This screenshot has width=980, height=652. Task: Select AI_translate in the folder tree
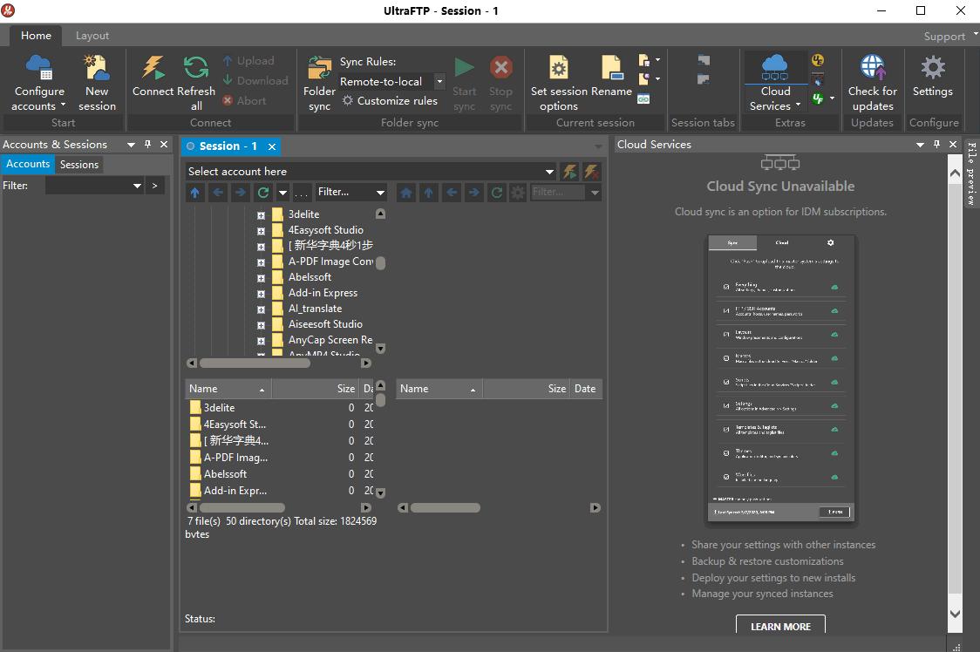pyautogui.click(x=315, y=309)
